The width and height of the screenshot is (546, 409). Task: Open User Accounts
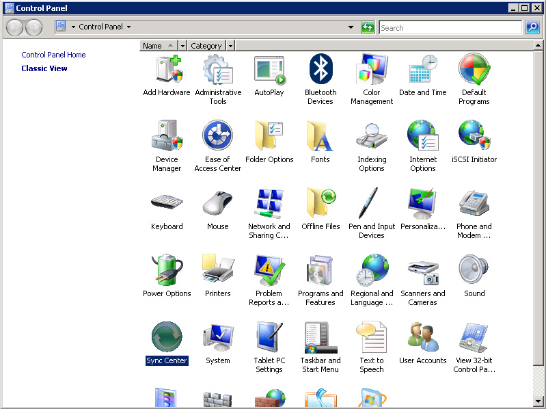click(423, 343)
